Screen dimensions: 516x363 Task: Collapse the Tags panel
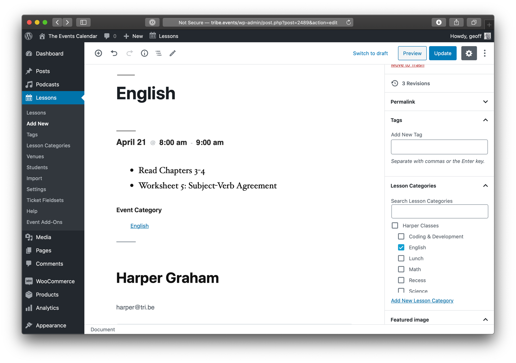click(x=485, y=120)
